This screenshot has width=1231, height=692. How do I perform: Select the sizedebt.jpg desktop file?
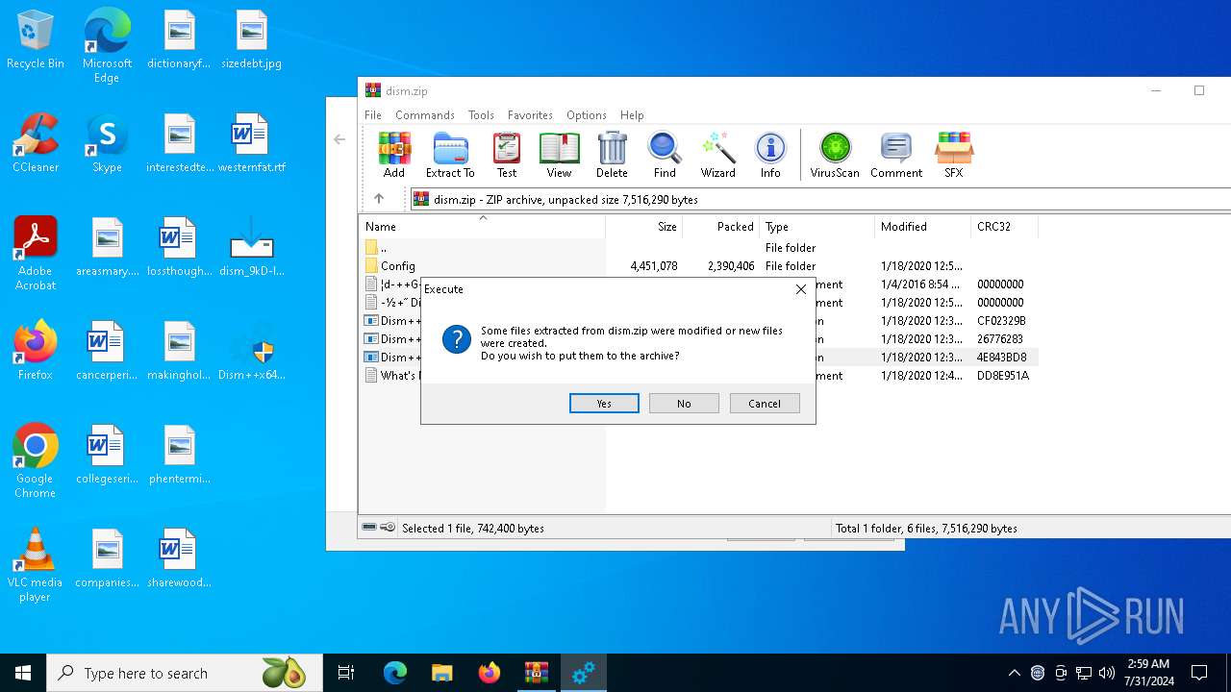[251, 40]
